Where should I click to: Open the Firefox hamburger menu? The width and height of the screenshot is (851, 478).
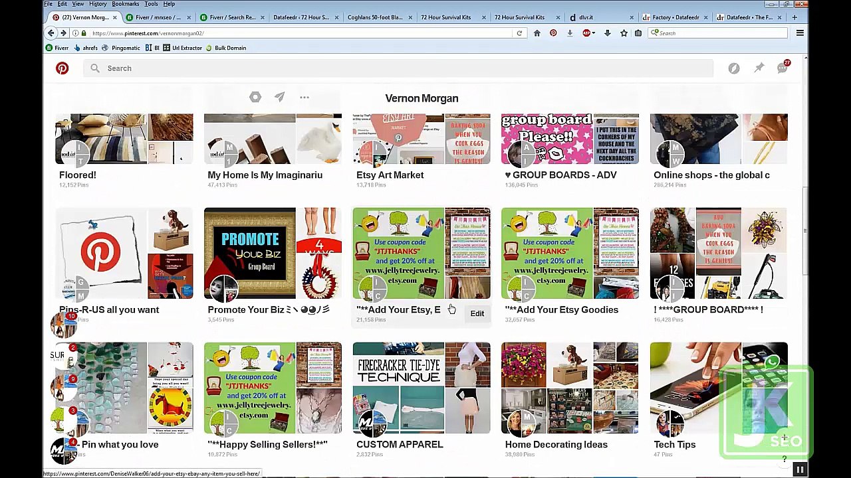pos(800,33)
